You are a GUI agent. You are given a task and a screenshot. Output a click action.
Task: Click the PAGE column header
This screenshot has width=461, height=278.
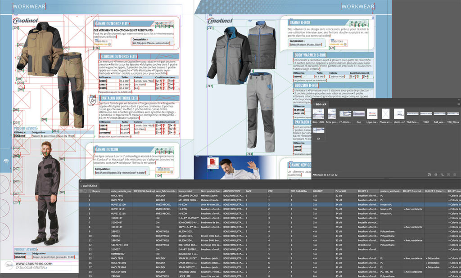point(256,191)
